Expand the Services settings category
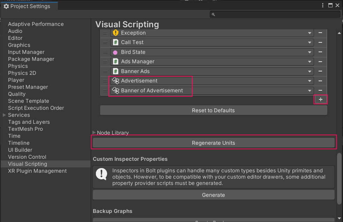 click(x=4, y=115)
